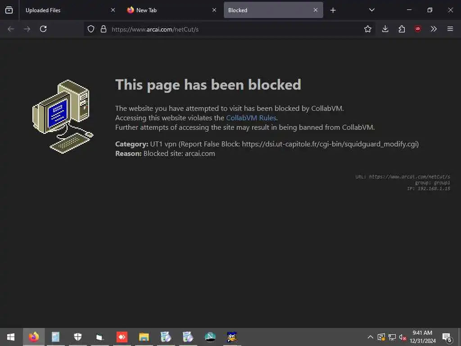Click the computer illustration image

tap(63, 117)
